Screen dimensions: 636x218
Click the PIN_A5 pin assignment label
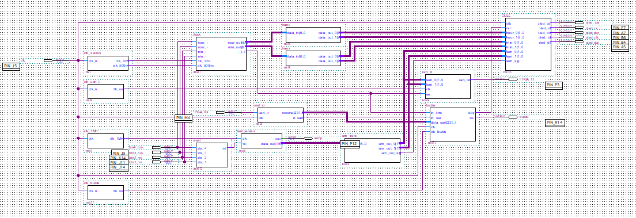[x=620, y=47]
